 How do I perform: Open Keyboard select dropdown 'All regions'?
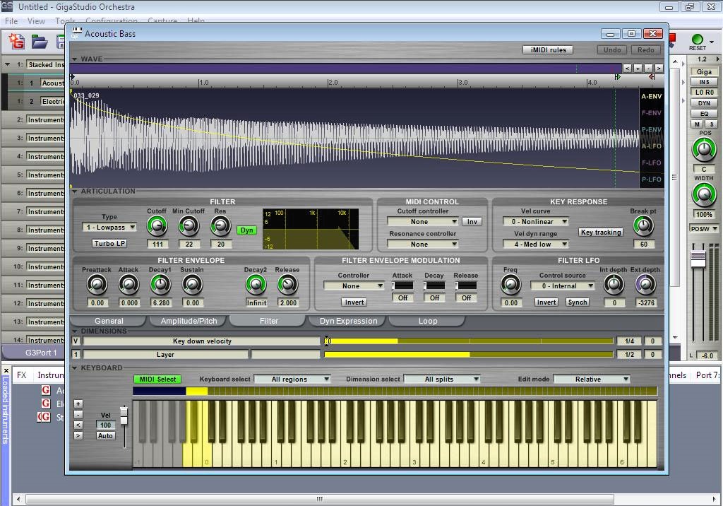coord(292,379)
